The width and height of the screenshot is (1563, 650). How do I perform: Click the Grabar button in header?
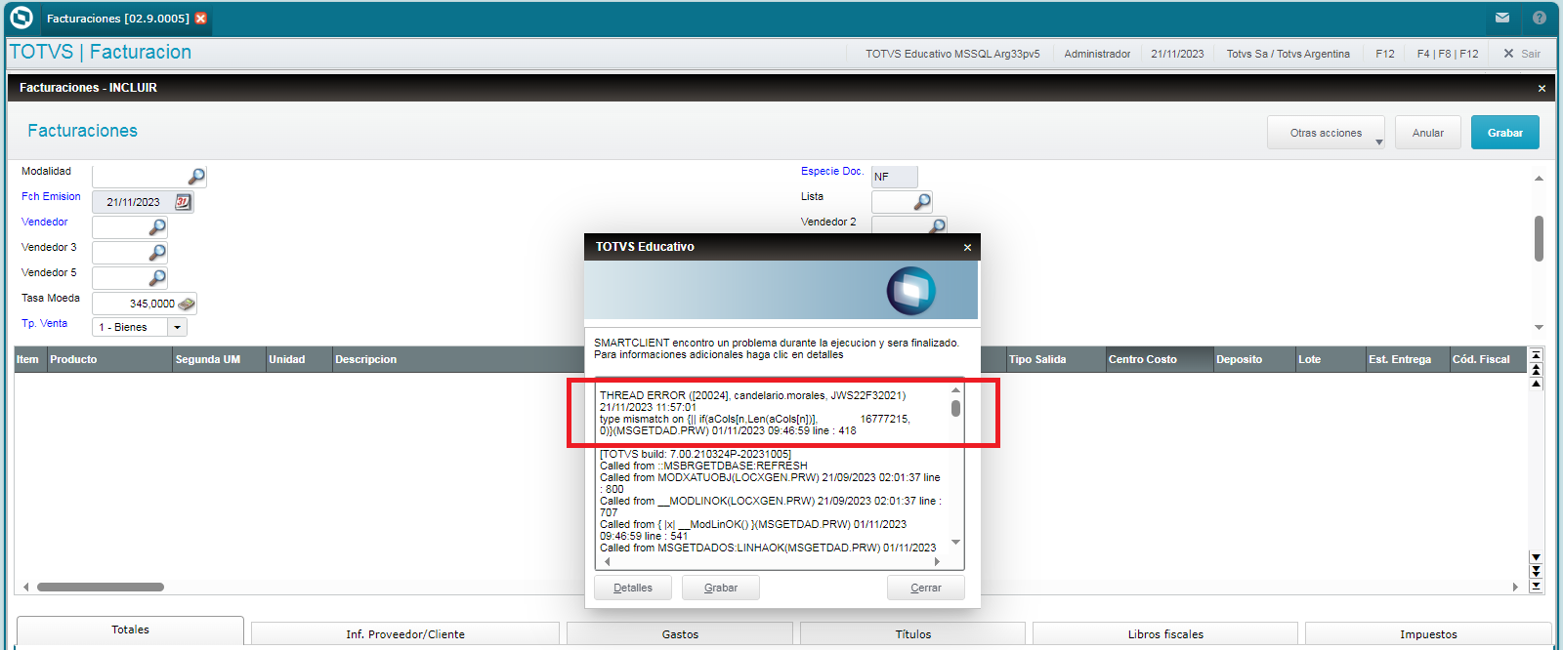point(1504,133)
